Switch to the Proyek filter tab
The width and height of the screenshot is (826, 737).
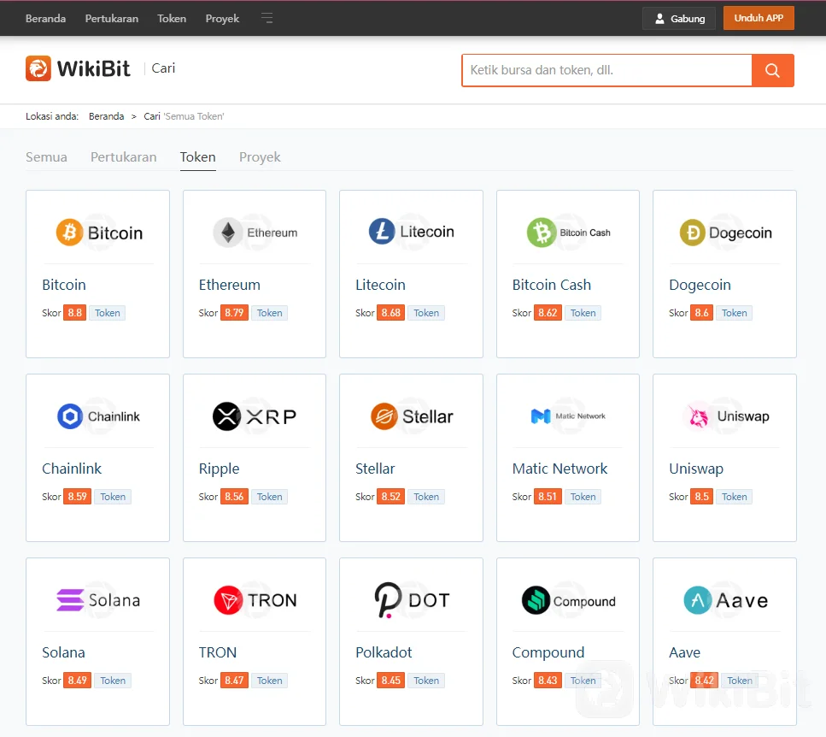260,157
